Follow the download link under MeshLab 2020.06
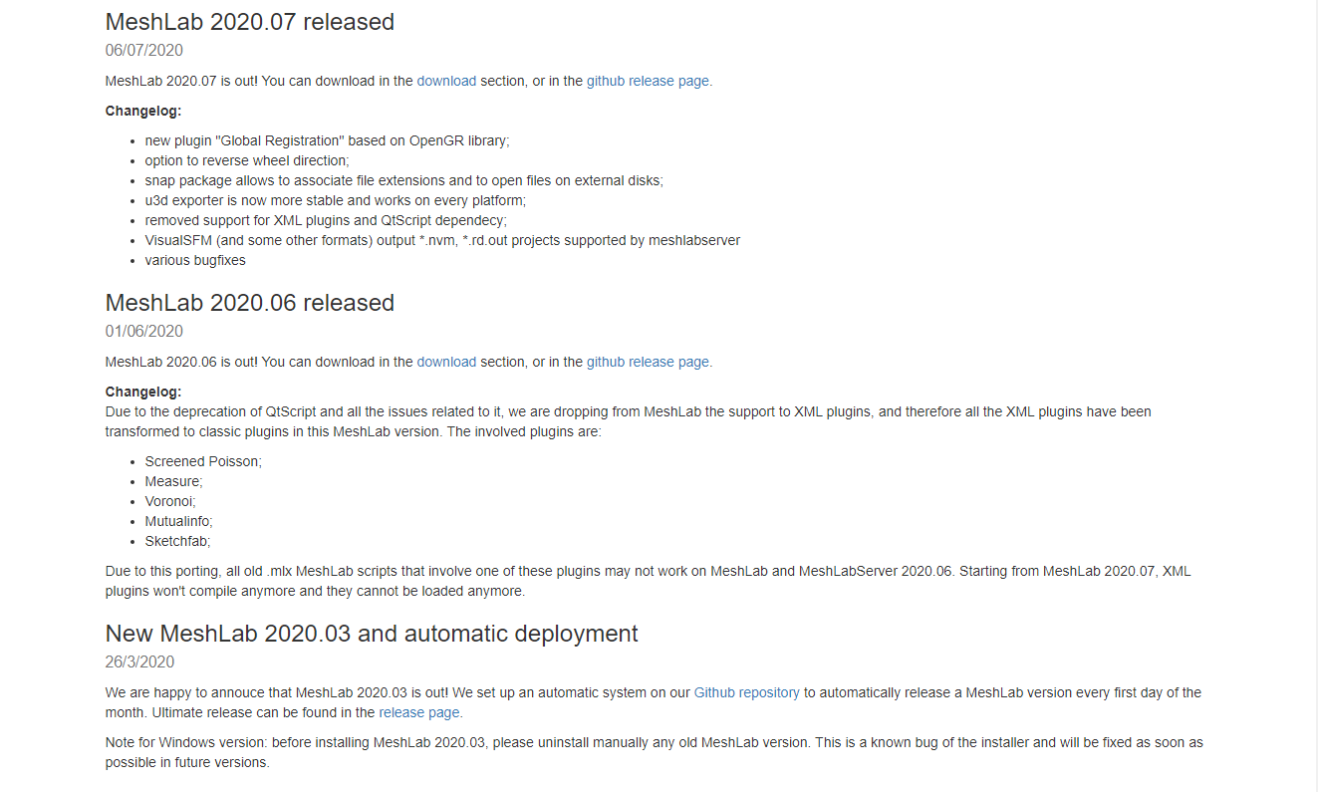Viewport: 1318px width, 792px height. click(x=446, y=363)
